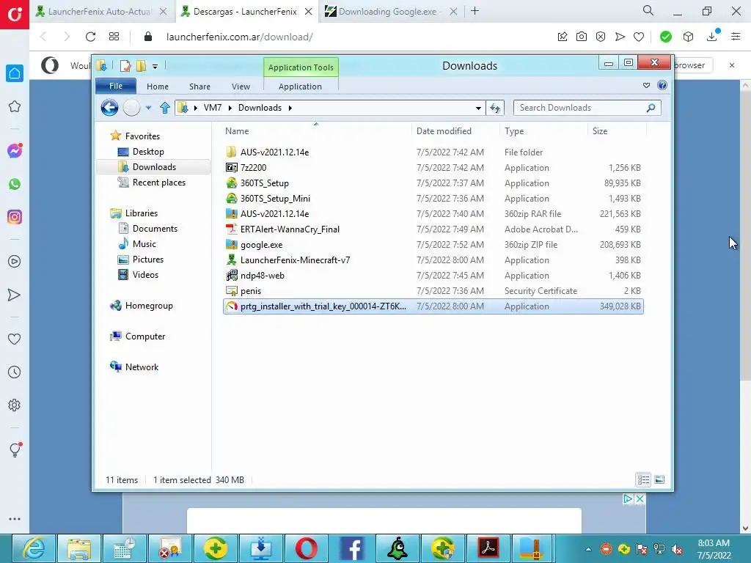
Task: Click Search Downloads field
Action: 587,108
